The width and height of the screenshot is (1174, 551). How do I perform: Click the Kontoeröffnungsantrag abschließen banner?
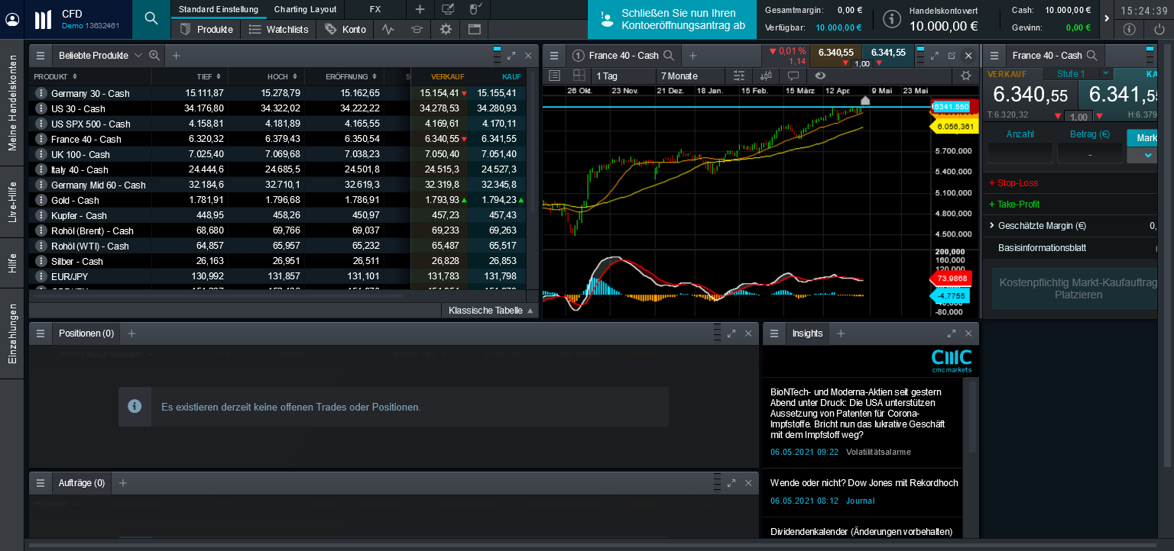click(x=671, y=19)
